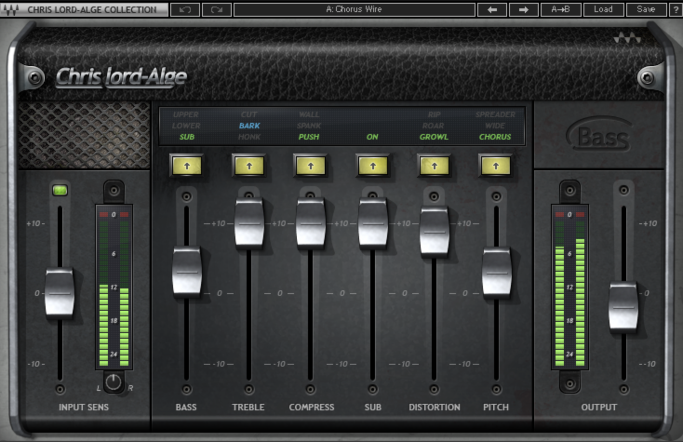683x442 pixels.
Task: Open the preset menu showing A: Chorus Wire
Action: 354,9
